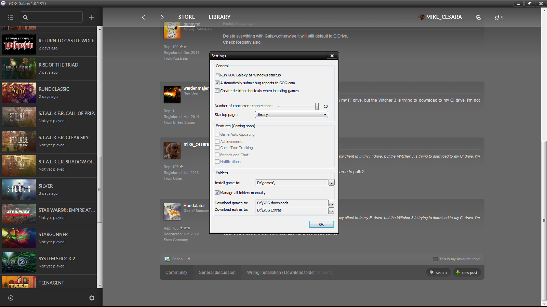
Task: Toggle Game Time Tracking checkbox
Action: [217, 148]
